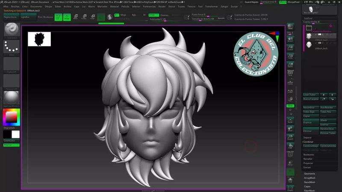Screen dimensions: 342x192
Task: Open the current brush thumbnail picker
Action: 12,30
